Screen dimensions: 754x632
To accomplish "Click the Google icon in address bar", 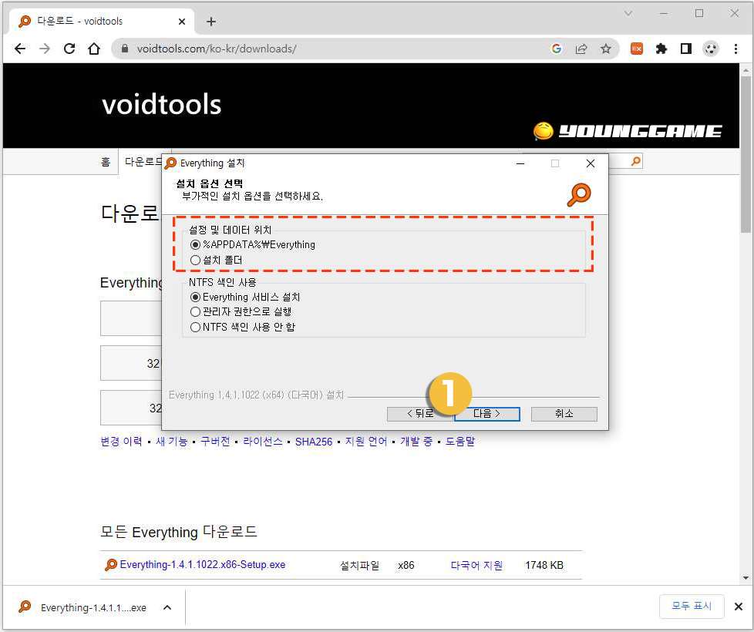I will pyautogui.click(x=557, y=49).
